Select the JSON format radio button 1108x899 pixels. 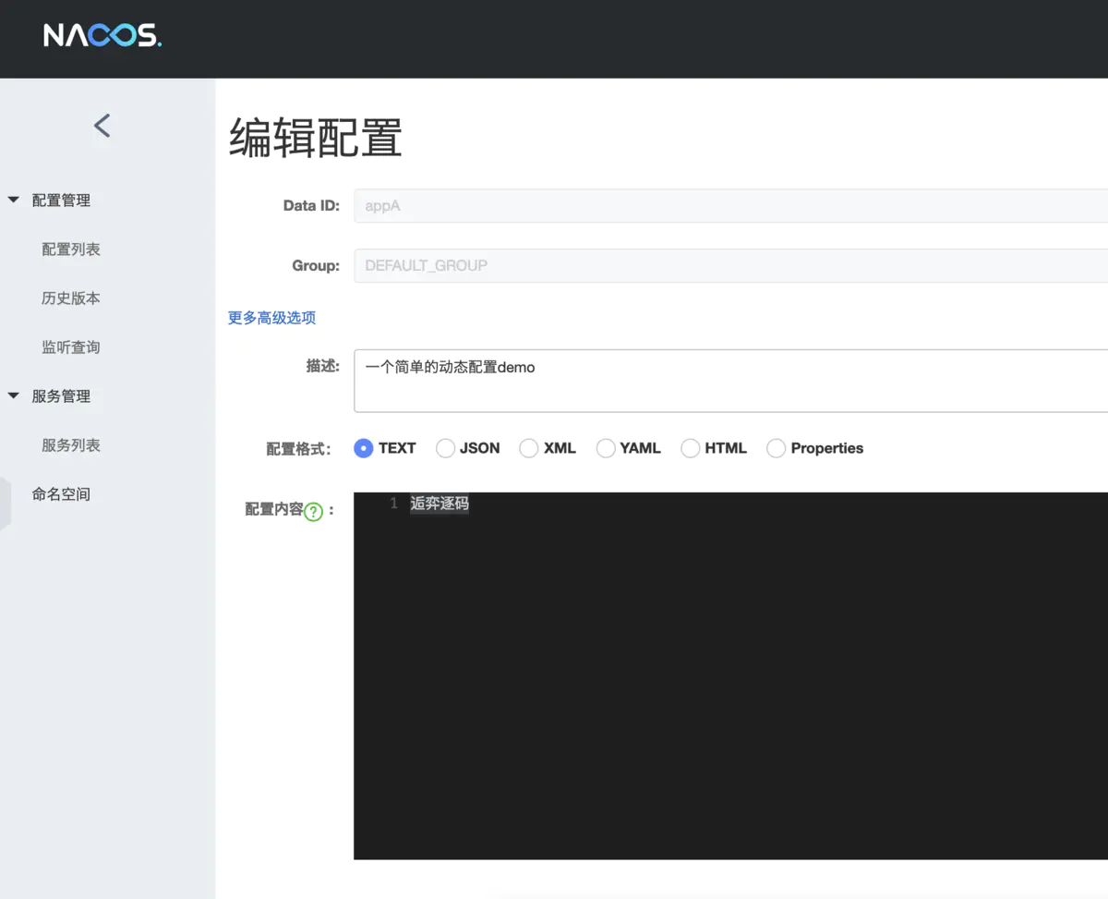[x=445, y=448]
